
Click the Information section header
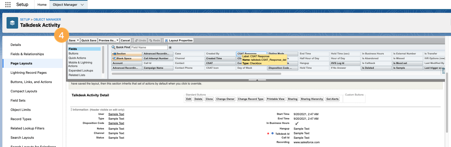point(98,110)
